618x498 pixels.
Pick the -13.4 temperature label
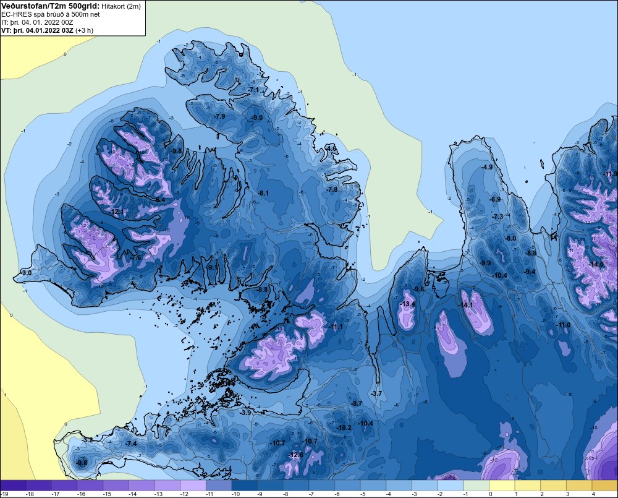click(x=407, y=304)
